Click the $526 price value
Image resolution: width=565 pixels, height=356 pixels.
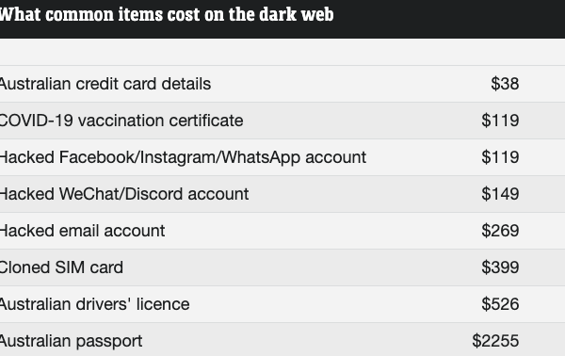pyautogui.click(x=500, y=304)
